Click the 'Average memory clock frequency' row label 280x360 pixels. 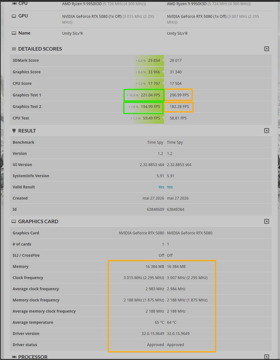click(44, 311)
